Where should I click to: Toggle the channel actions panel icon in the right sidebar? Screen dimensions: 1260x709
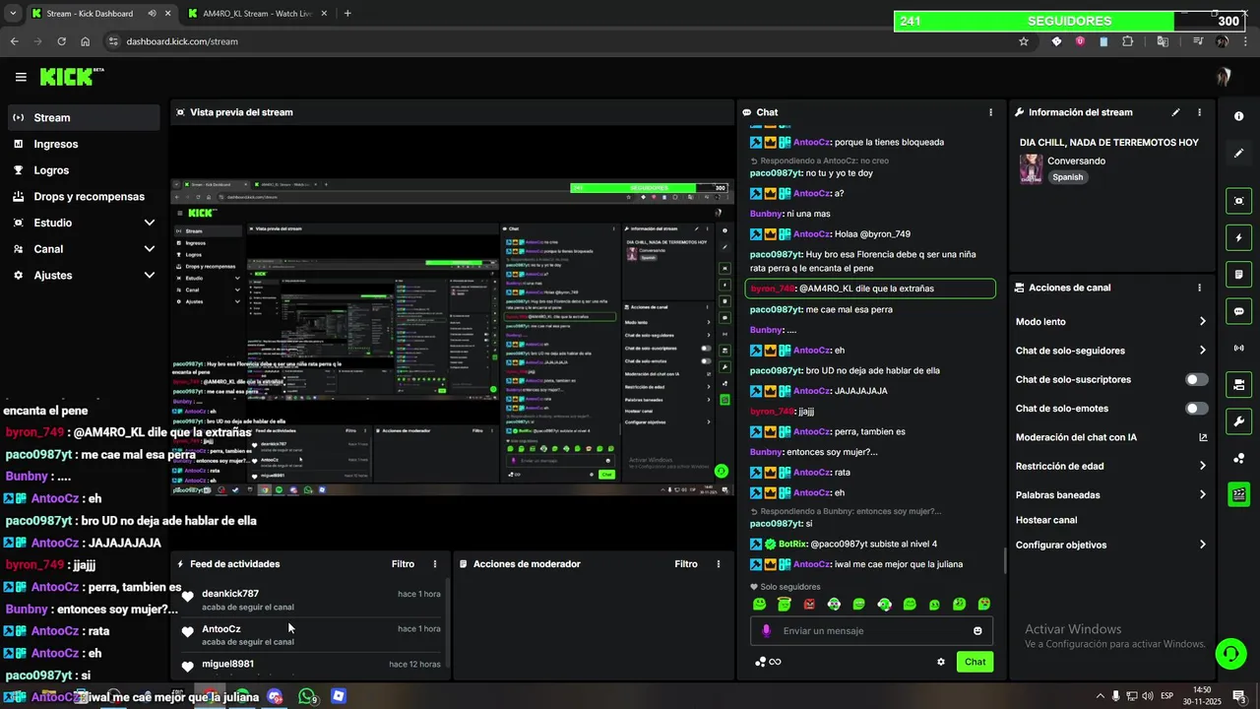click(1238, 384)
